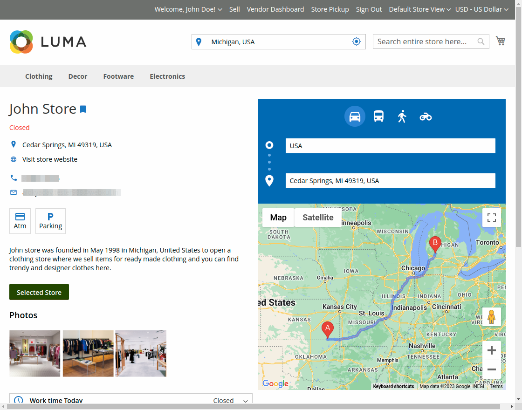Click the Cedar Springs, MI 49319, USA address text
The height and width of the screenshot is (410, 522).
pos(67,145)
